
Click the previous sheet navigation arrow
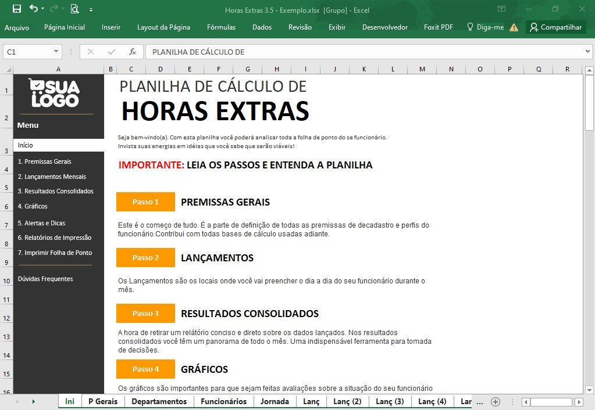click(17, 402)
